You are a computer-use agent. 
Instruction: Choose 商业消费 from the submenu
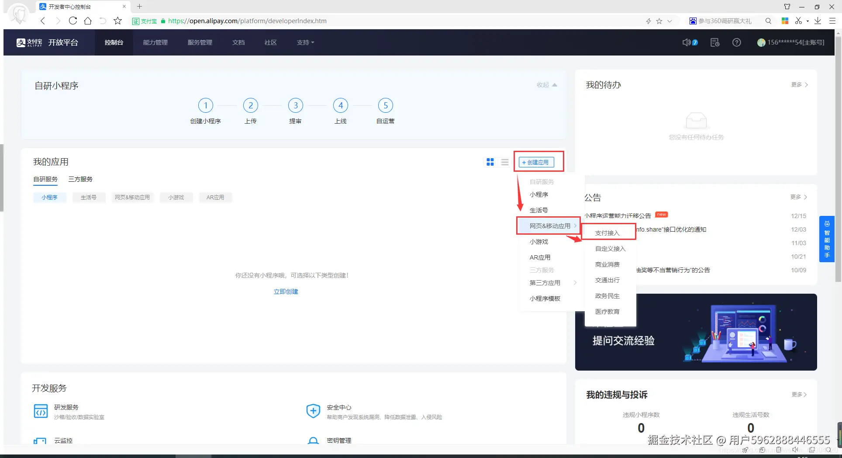click(607, 264)
